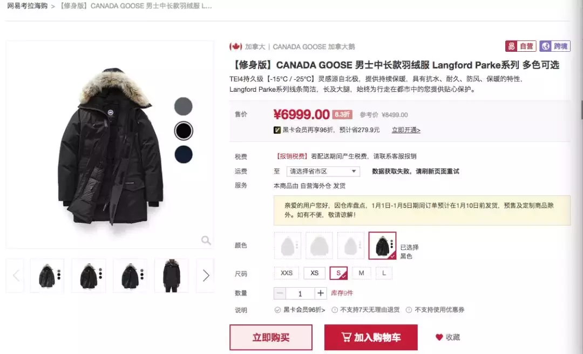Click the purple 跨境 badge icon
The width and height of the screenshot is (583, 354).
point(555,46)
